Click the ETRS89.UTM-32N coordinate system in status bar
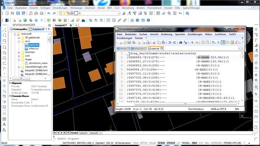 232,143
